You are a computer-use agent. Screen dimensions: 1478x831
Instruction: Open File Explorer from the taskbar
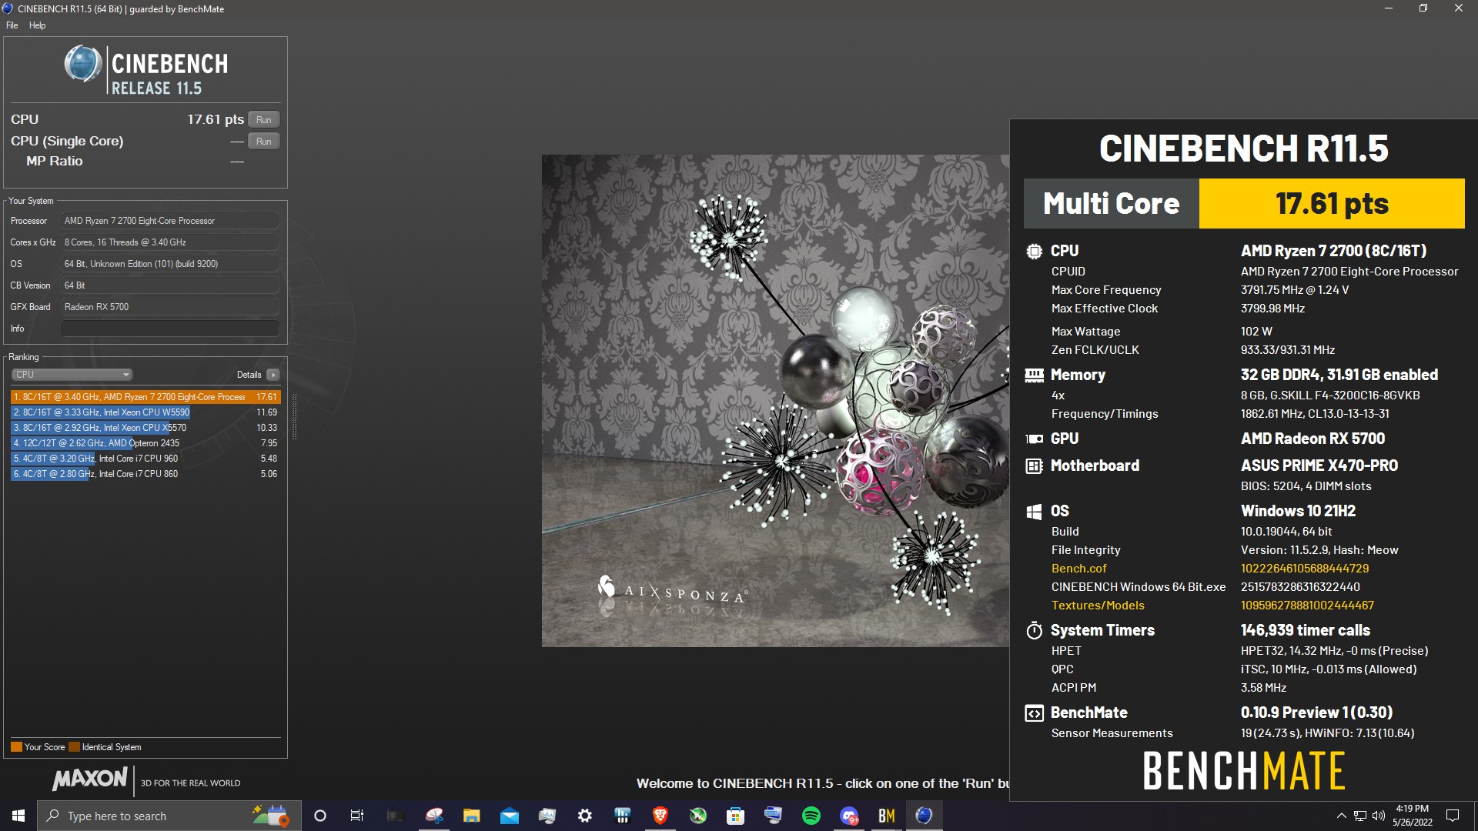click(x=471, y=816)
